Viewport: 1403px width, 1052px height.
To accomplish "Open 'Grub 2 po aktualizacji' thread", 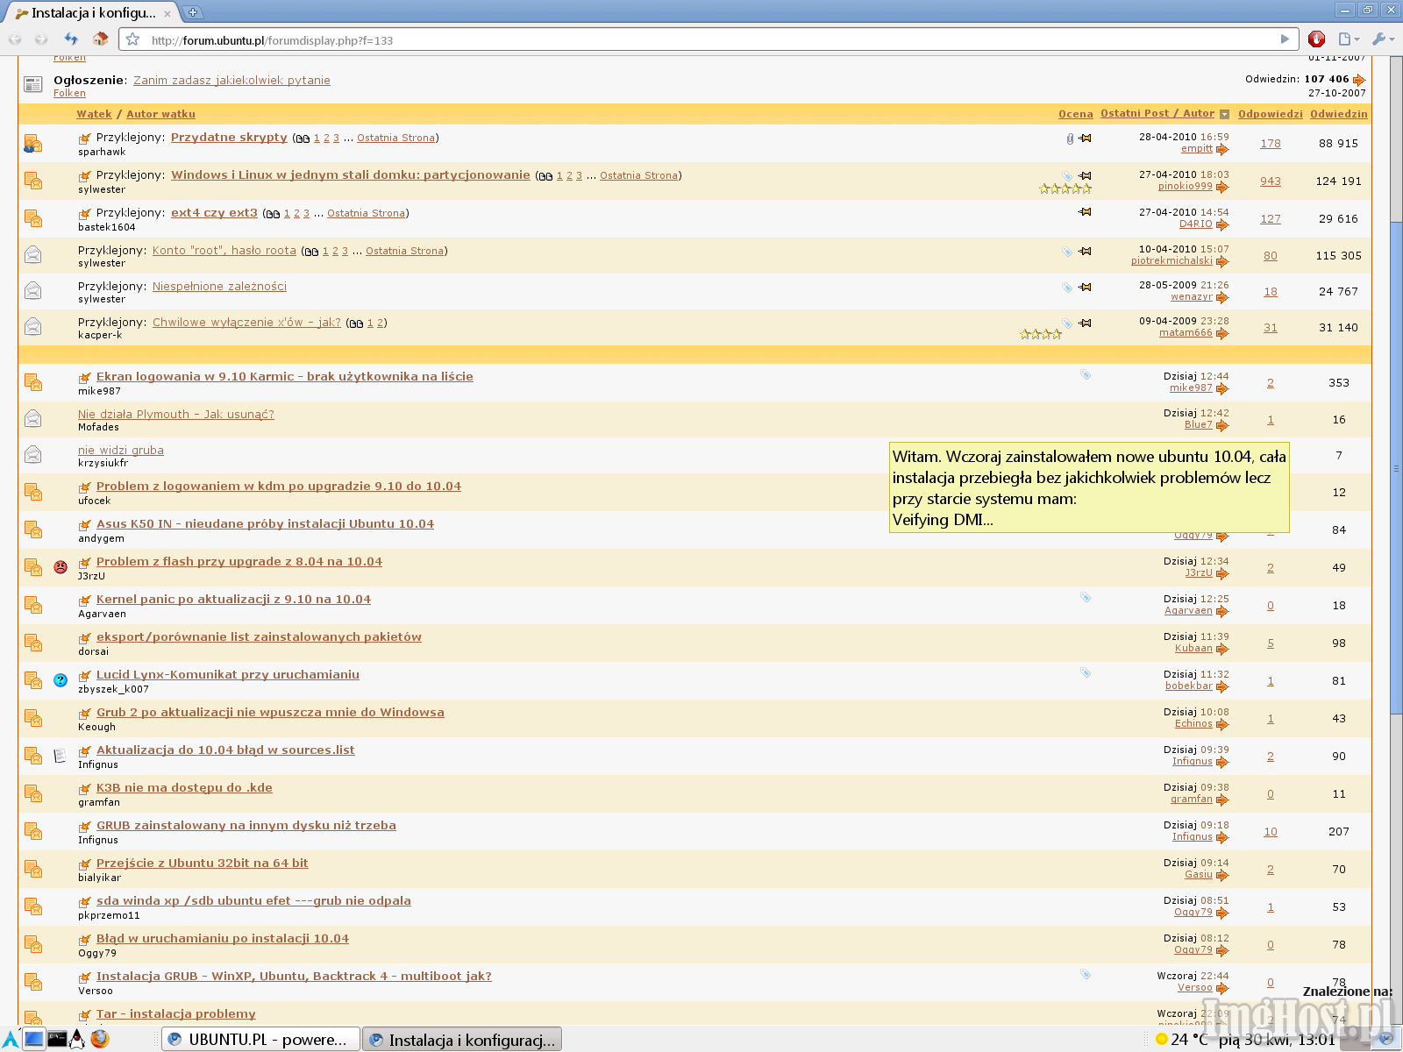I will click(270, 712).
